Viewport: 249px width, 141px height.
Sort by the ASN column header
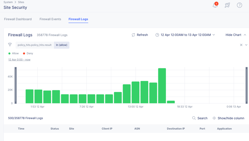coord(137,129)
